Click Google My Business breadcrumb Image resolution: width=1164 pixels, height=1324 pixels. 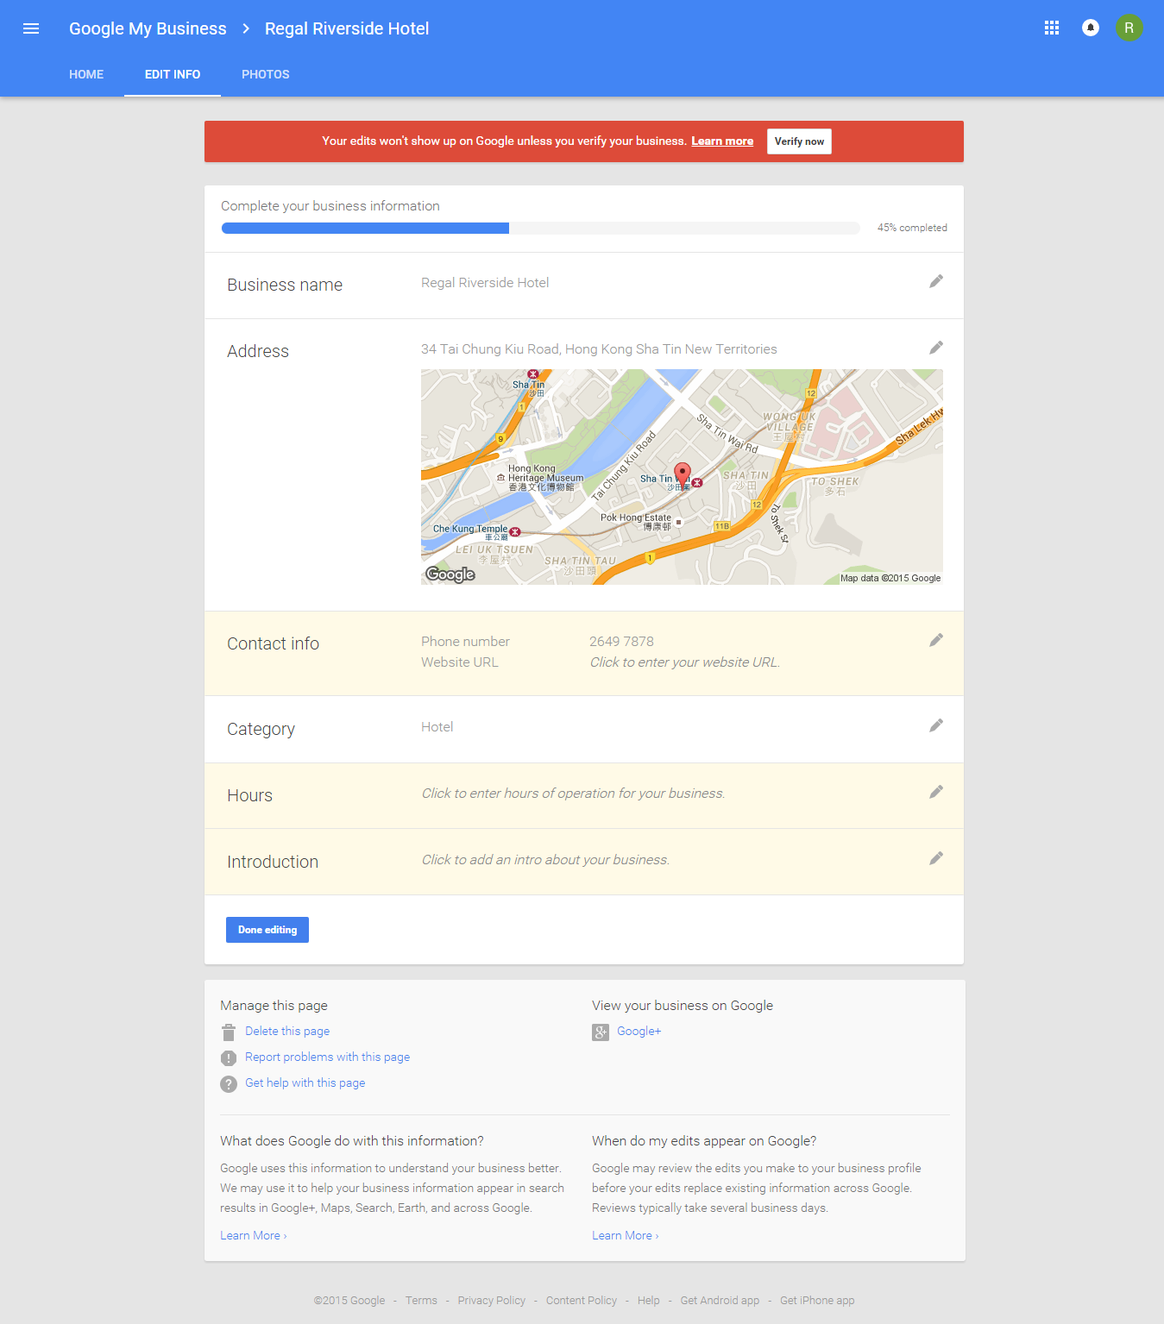click(148, 28)
